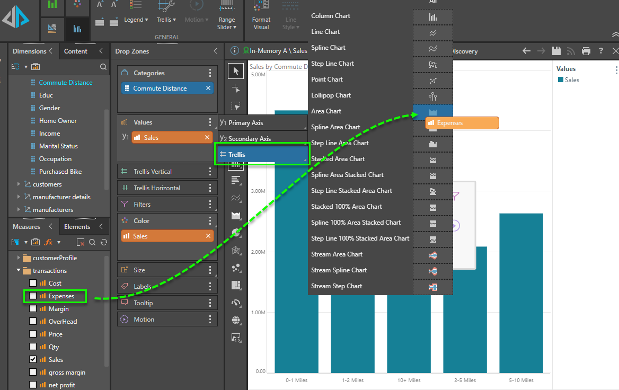The width and height of the screenshot is (619, 390).
Task: Remove Commute Distance chip from Categories
Action: [x=208, y=88]
